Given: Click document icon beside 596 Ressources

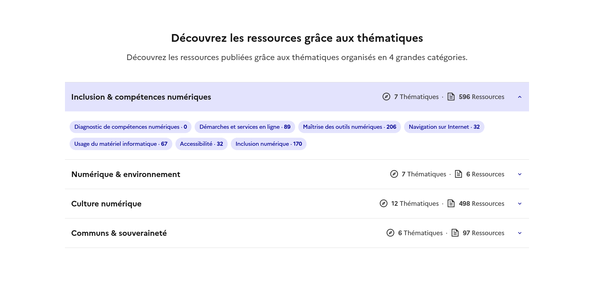Looking at the screenshot, I should [451, 97].
